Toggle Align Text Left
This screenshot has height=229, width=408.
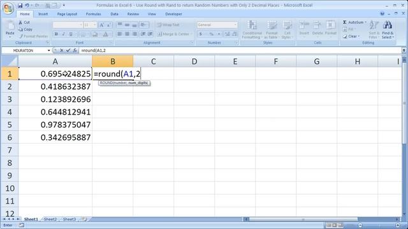(120, 34)
